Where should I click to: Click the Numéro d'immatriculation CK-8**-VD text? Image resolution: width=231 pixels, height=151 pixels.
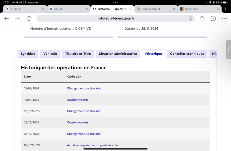tap(61, 28)
